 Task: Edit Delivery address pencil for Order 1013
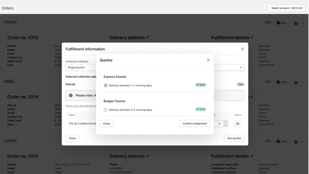tap(148, 156)
